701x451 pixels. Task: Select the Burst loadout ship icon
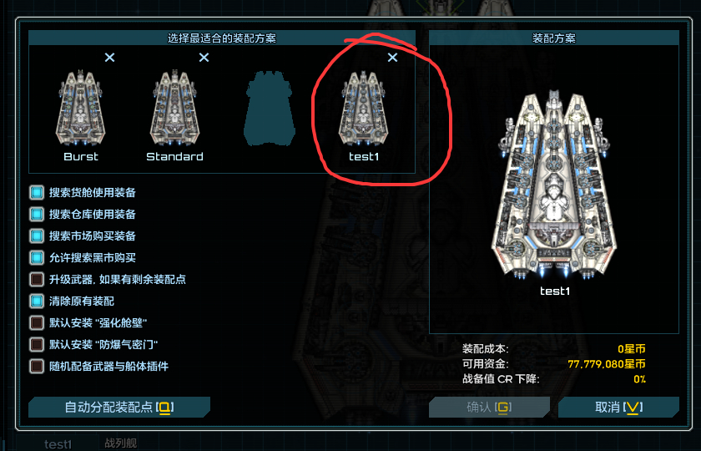coord(80,109)
